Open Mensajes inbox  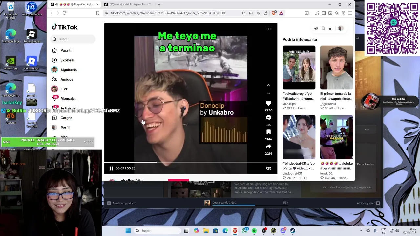pos(68,98)
